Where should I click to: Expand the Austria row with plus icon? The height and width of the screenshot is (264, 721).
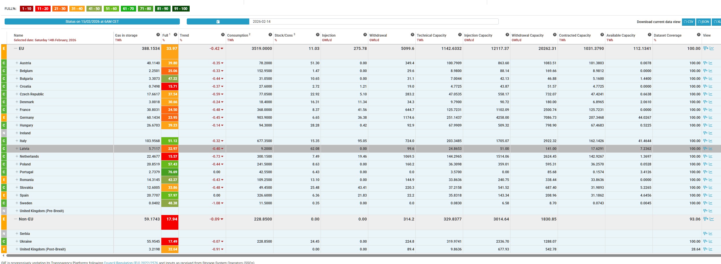(17, 63)
